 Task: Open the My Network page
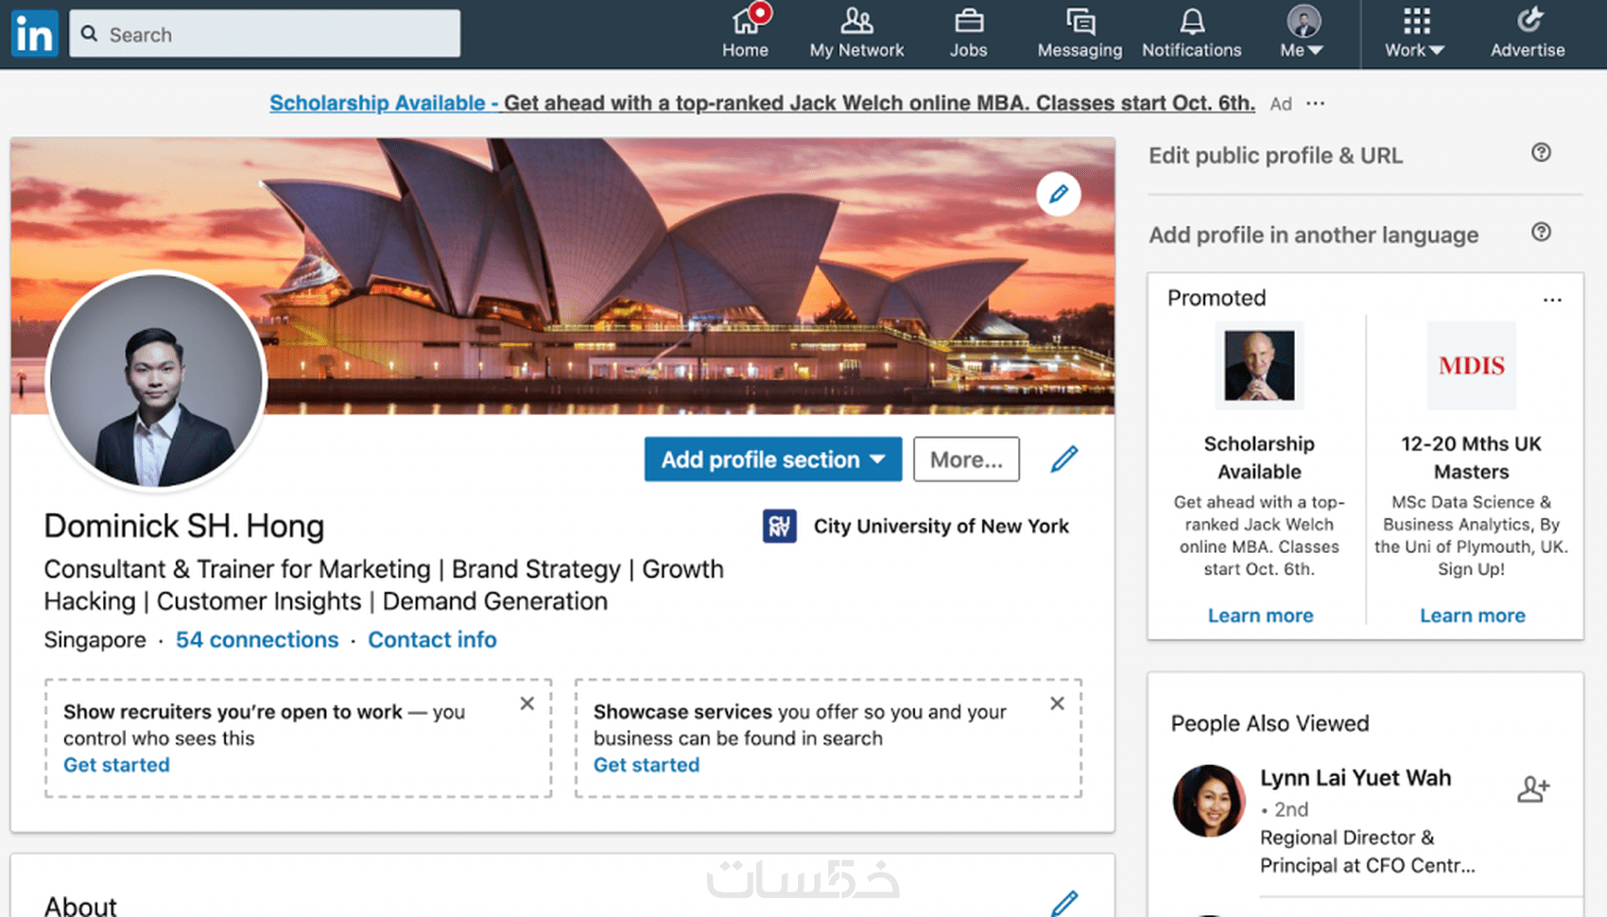(856, 31)
